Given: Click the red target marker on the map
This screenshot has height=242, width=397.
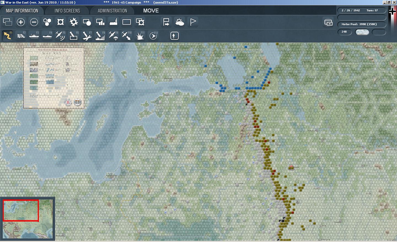Looking at the screenshot, I should 291,167.
